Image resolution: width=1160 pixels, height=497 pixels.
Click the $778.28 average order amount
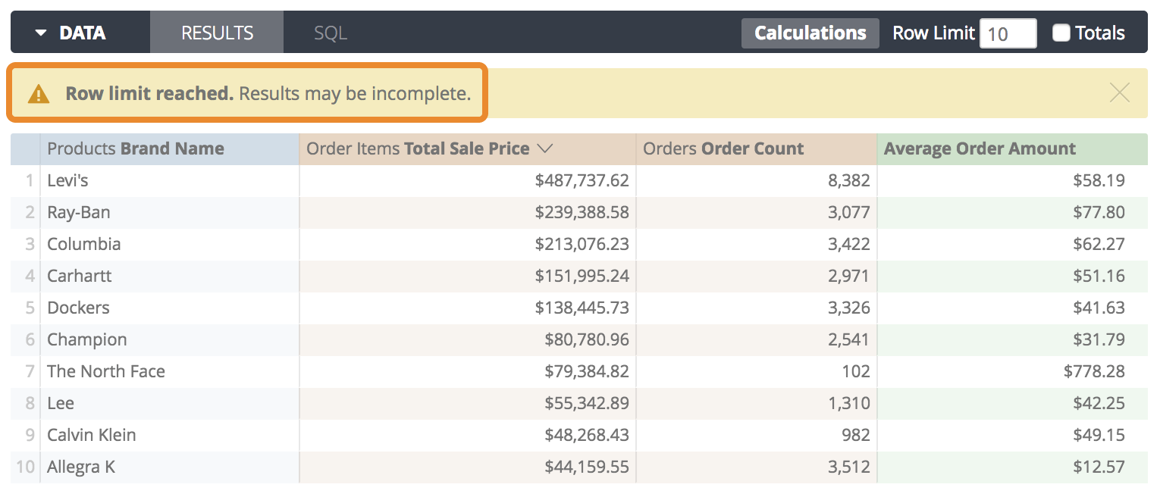click(1094, 371)
